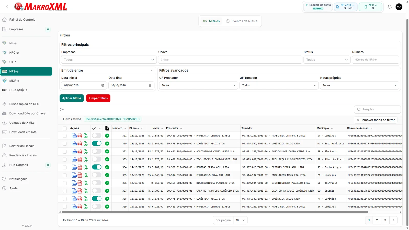Open the Empresas dropdown filter

(109, 60)
